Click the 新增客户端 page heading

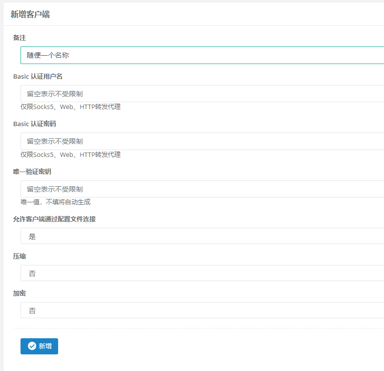[30, 15]
